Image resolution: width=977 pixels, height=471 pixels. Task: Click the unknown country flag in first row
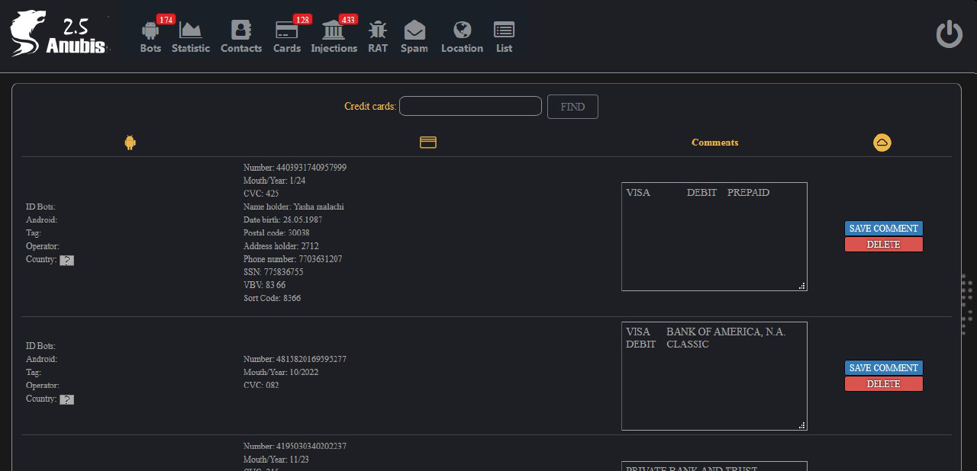click(67, 260)
